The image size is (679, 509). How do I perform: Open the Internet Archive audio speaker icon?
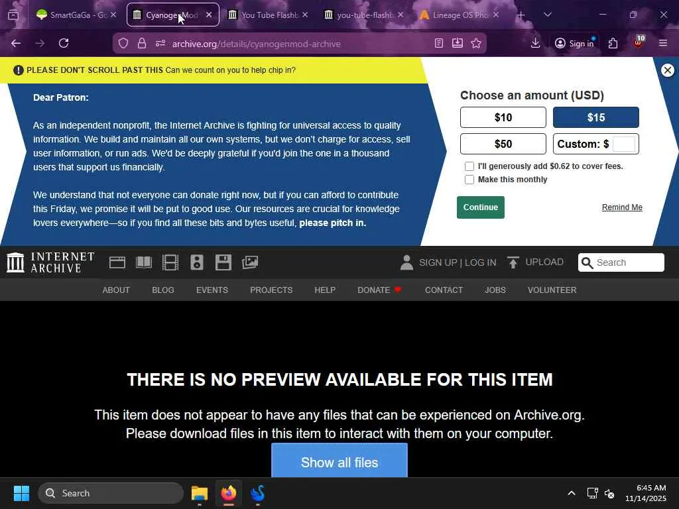pyautogui.click(x=196, y=262)
